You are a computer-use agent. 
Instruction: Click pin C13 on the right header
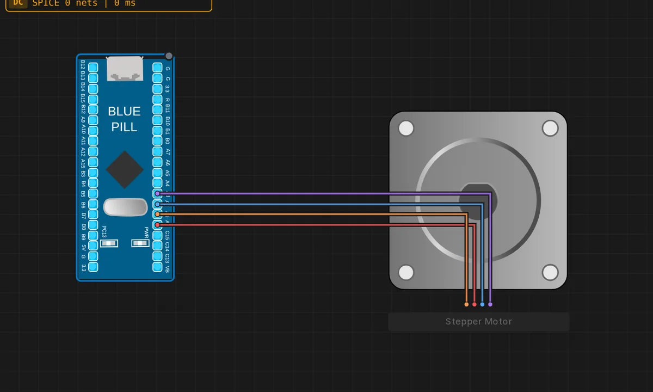157,256
